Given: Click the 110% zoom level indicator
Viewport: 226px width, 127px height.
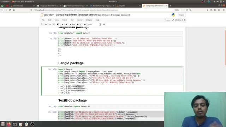Looking at the screenshot, I should click(x=177, y=10).
